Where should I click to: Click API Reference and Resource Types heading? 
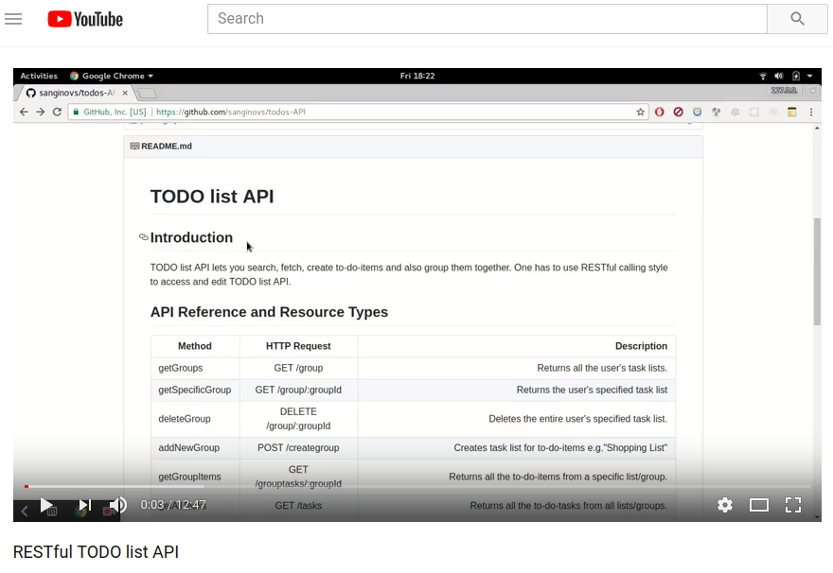pyautogui.click(x=269, y=312)
